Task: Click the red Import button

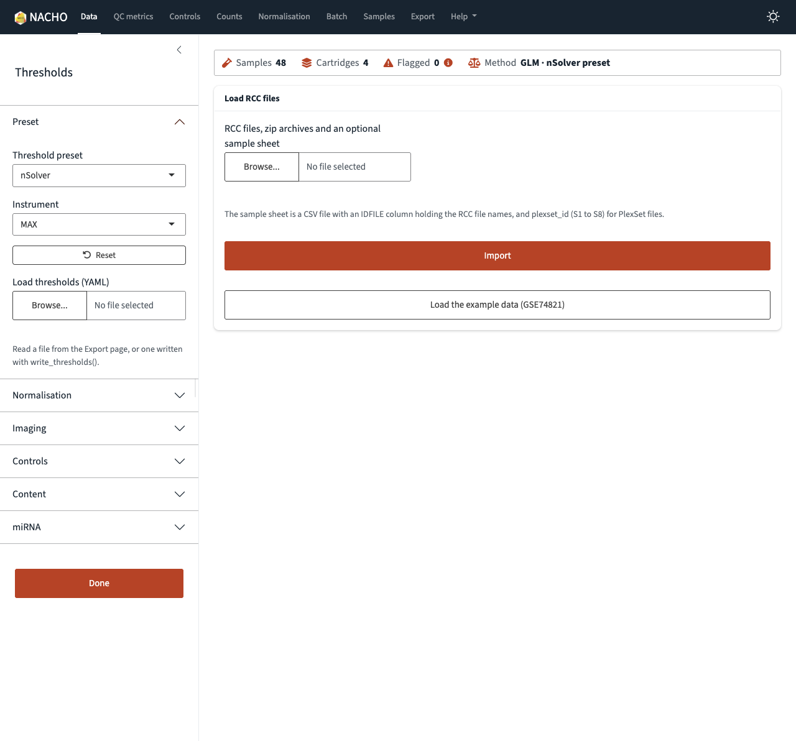Action: (x=497, y=255)
